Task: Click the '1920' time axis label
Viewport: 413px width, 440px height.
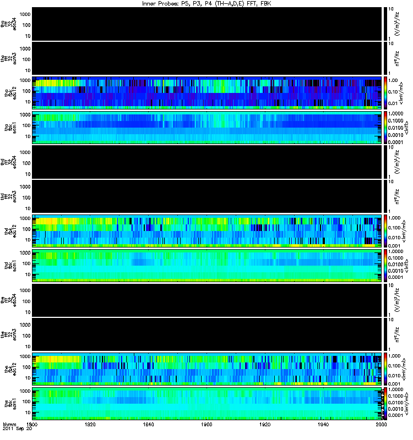Action: pyautogui.click(x=265, y=424)
